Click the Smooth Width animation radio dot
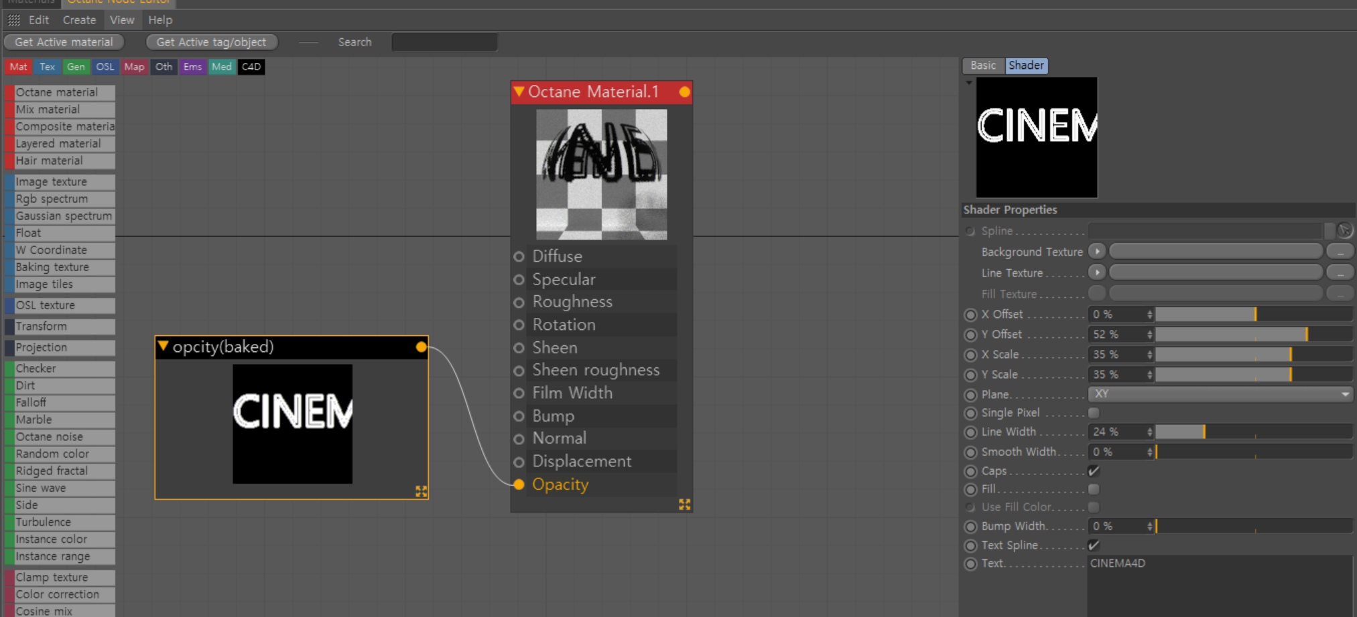 tap(970, 452)
